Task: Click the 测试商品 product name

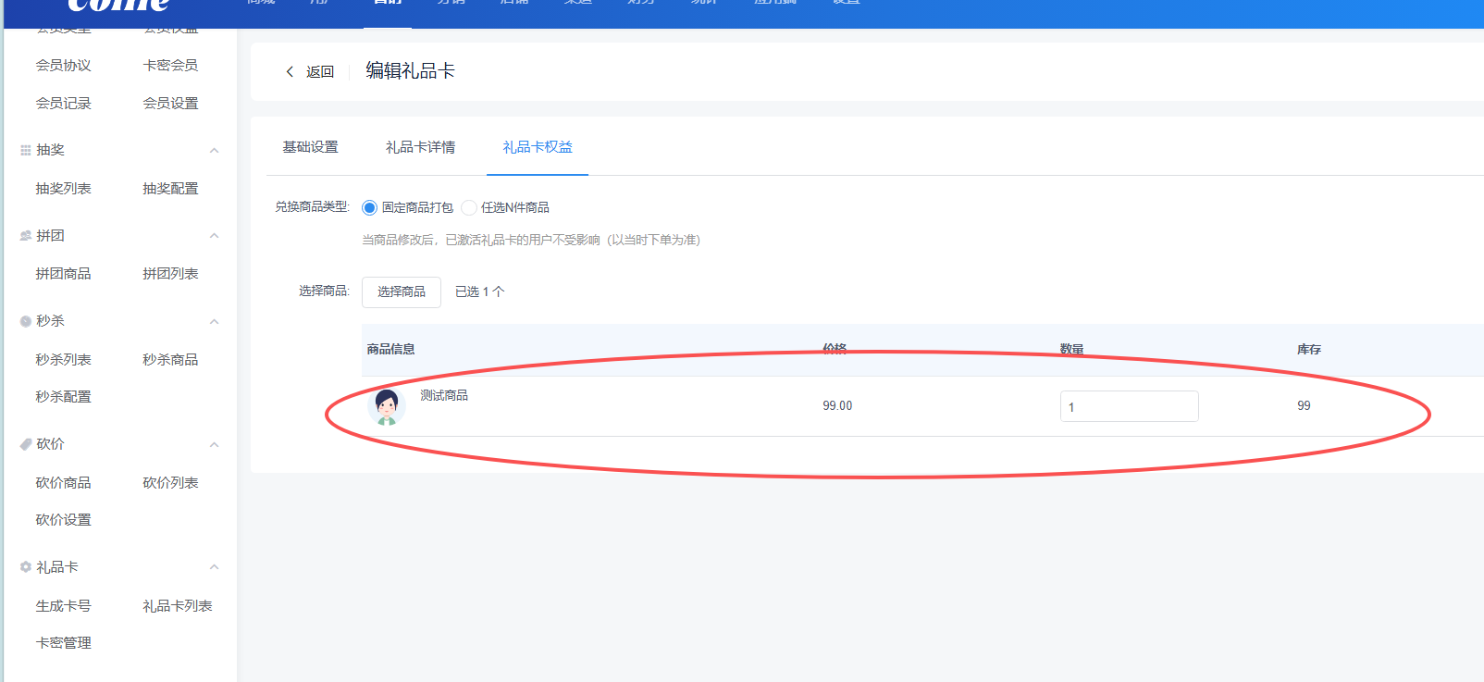Action: coord(444,395)
